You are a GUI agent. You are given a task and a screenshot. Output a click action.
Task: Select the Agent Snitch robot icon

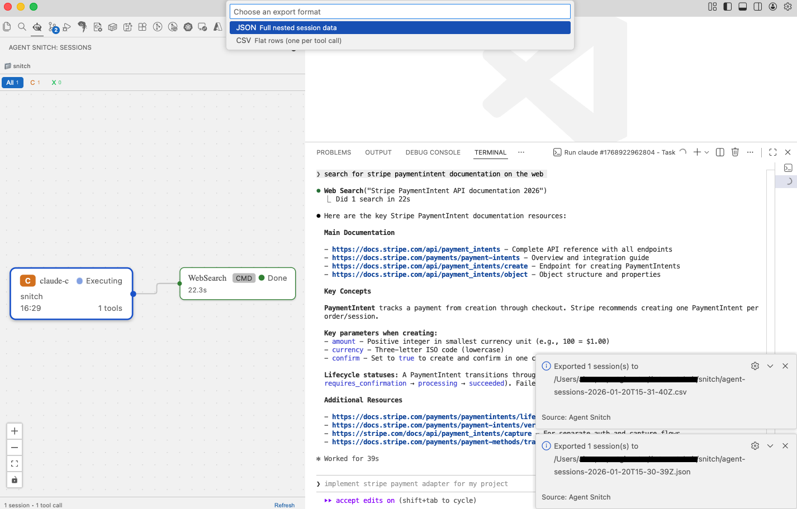tap(37, 27)
